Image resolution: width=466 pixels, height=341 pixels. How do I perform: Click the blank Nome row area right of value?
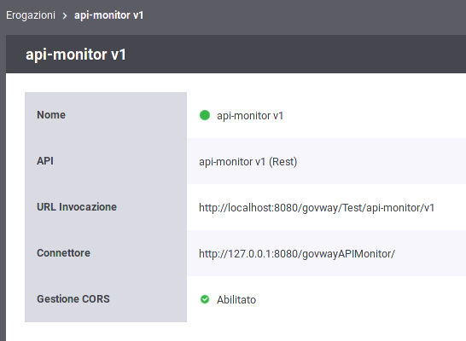[x=375, y=115]
